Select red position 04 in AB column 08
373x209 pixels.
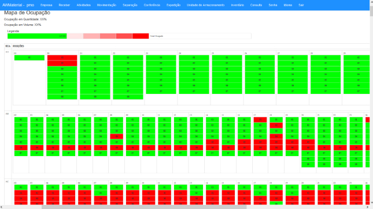(117, 136)
